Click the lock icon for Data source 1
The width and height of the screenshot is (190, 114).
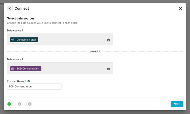tap(108, 40)
